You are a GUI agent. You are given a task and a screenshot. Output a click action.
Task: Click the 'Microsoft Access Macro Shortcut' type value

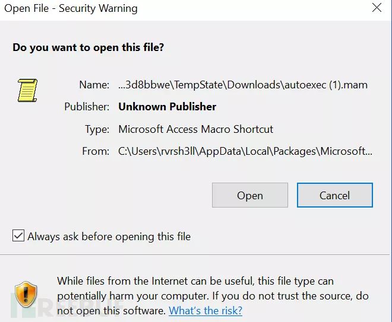[x=196, y=129]
